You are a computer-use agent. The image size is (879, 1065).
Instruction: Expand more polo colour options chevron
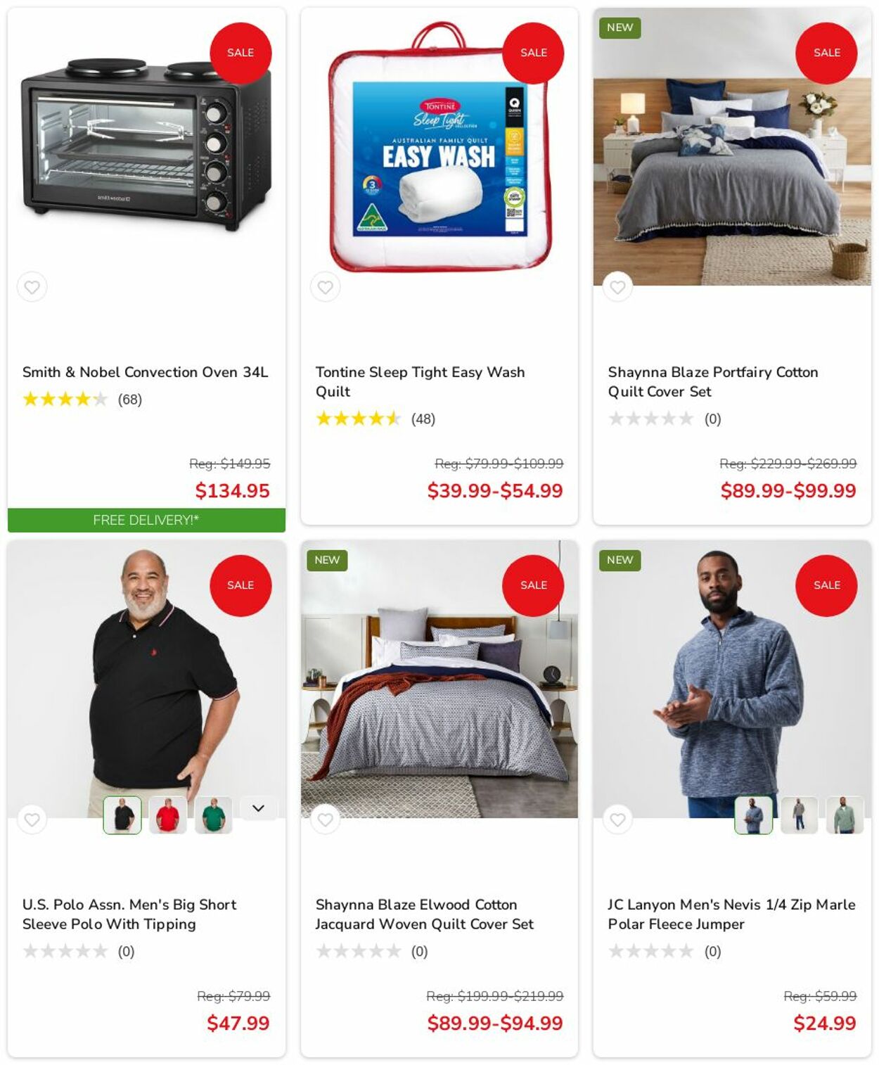point(258,808)
